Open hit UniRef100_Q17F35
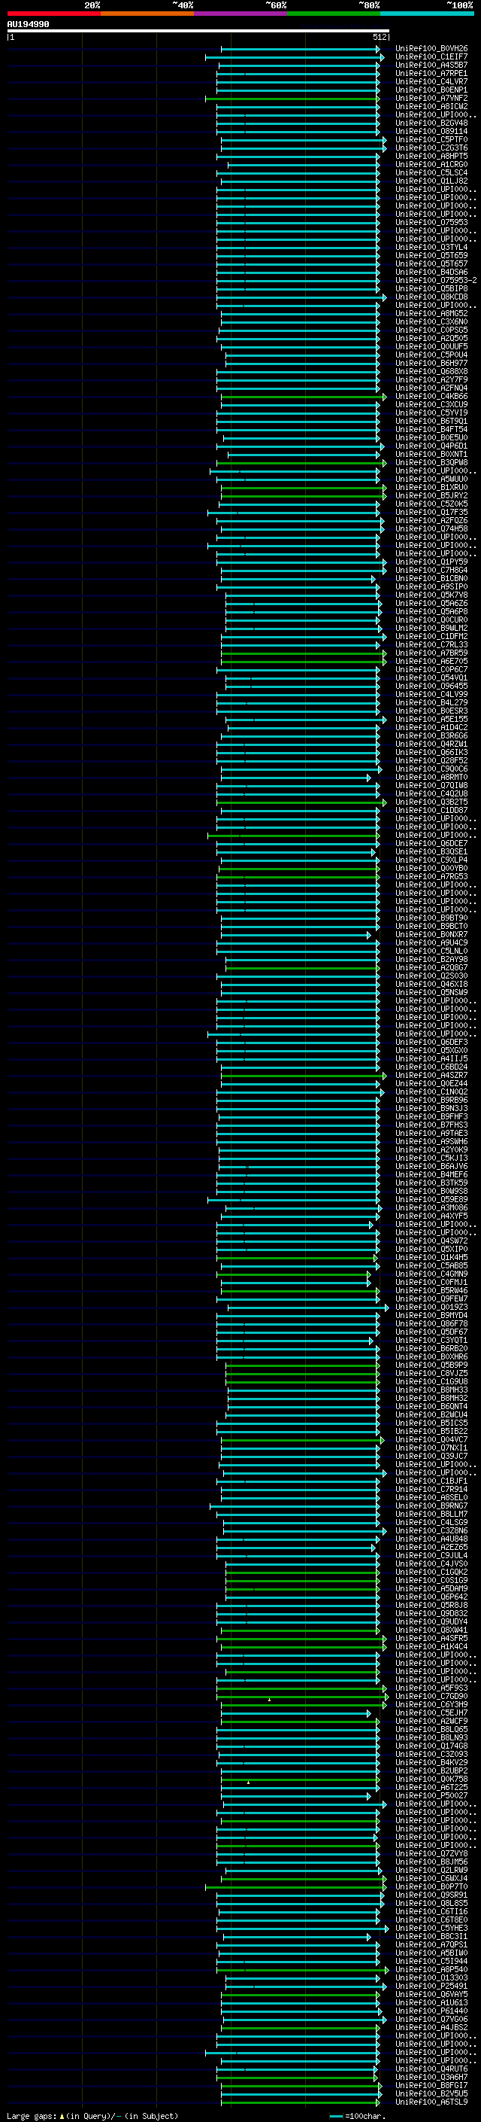 coord(431,513)
